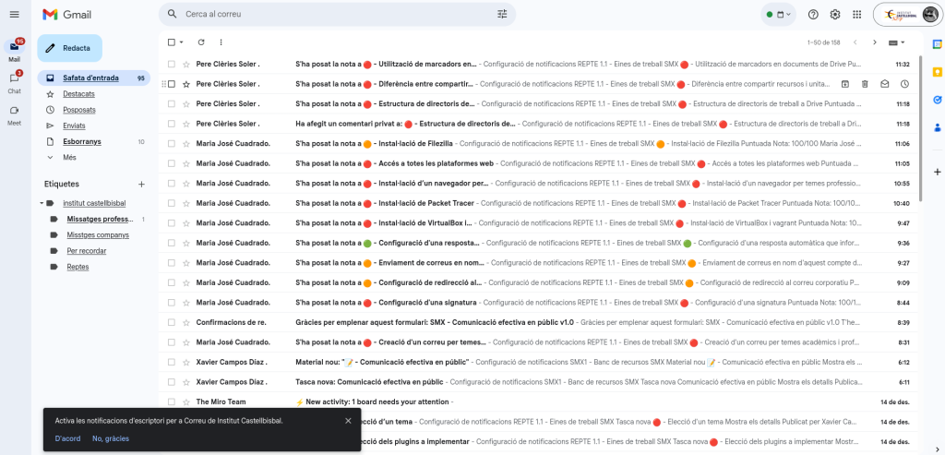The width and height of the screenshot is (945, 455).
Task: Open the Misstges companys label
Action: coord(98,235)
